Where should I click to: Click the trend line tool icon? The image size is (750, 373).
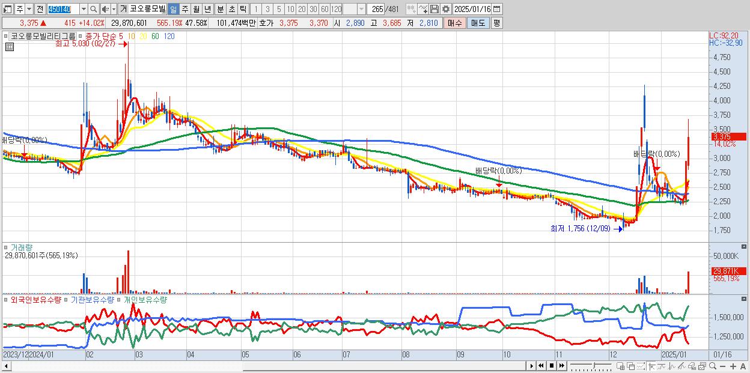[x=662, y=366]
